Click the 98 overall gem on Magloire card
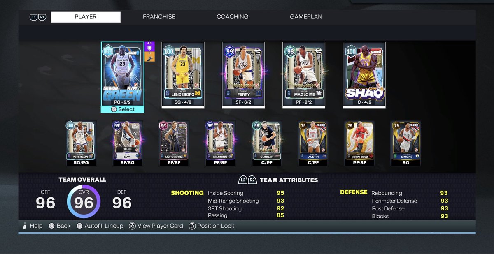The image size is (494, 254). click(290, 51)
